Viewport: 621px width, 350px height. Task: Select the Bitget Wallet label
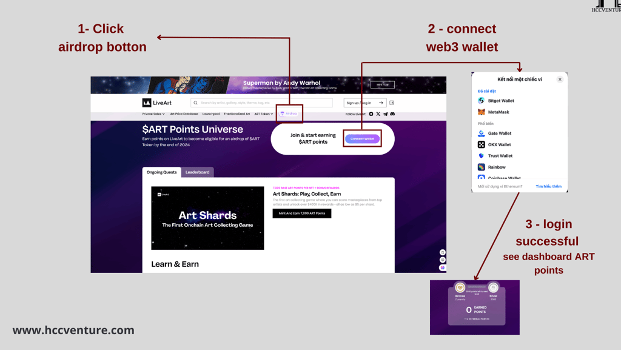click(501, 101)
